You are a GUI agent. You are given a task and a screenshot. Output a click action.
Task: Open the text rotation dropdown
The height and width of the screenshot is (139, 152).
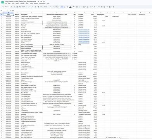tap(95, 7)
